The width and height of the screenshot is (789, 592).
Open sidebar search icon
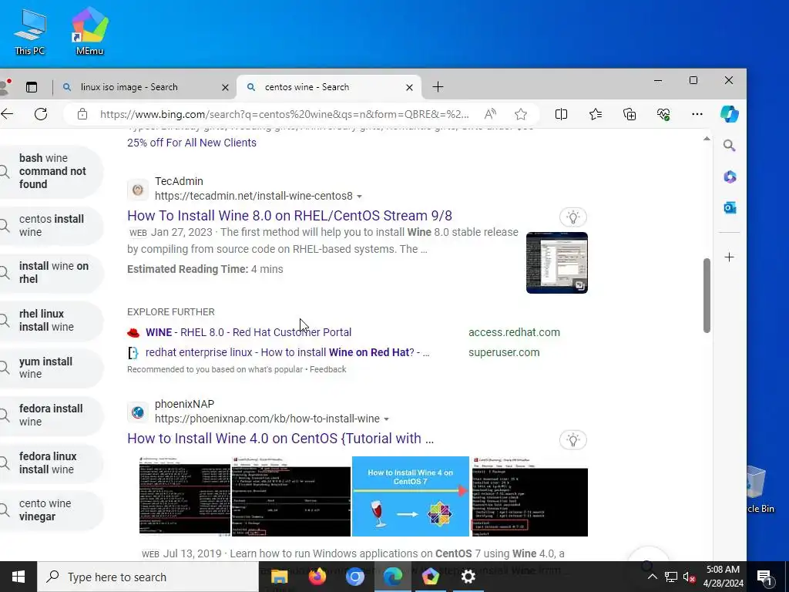(x=729, y=146)
